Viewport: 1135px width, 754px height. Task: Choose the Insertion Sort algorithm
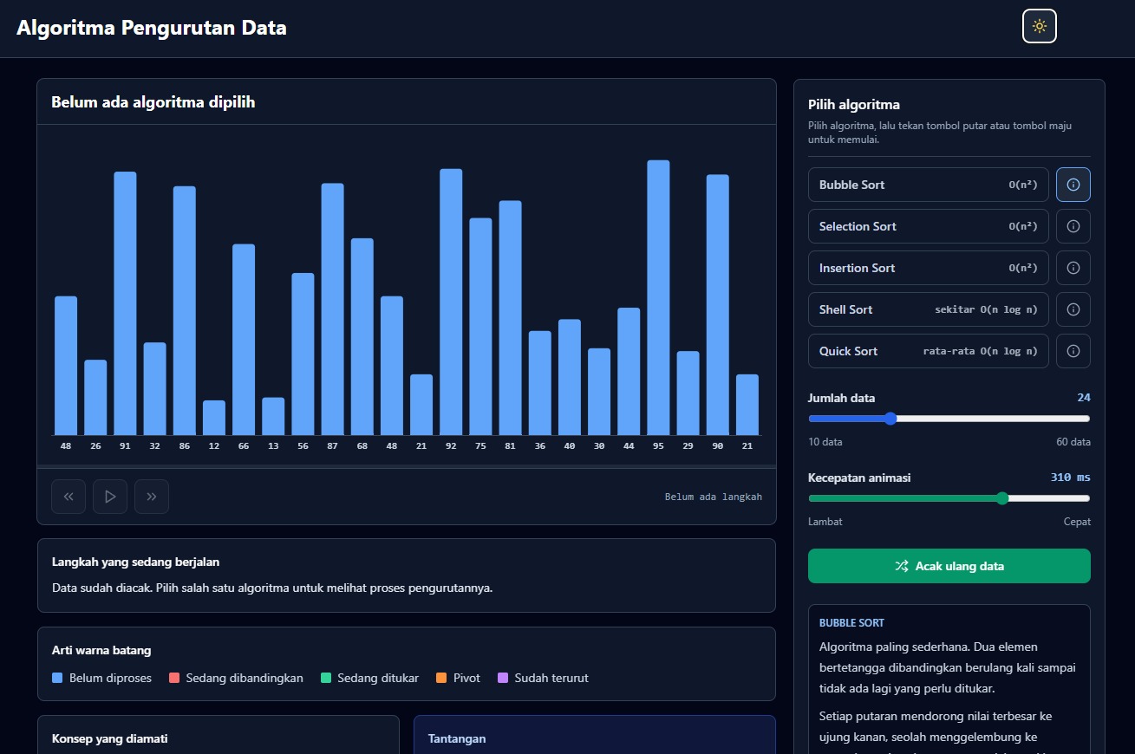[x=929, y=268]
